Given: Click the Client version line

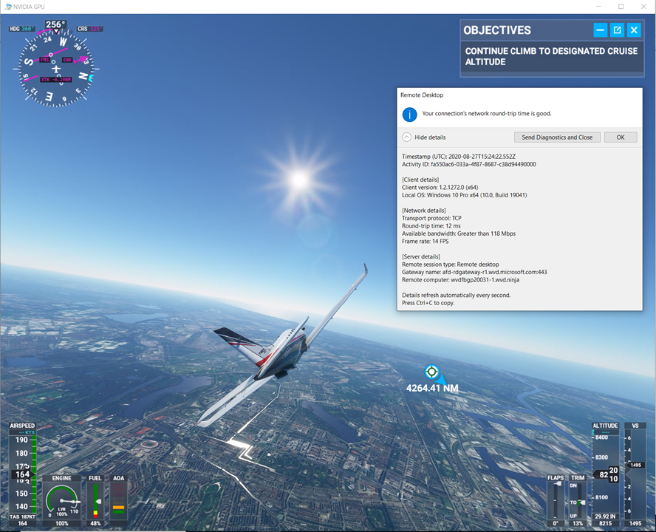Looking at the screenshot, I should (x=440, y=188).
